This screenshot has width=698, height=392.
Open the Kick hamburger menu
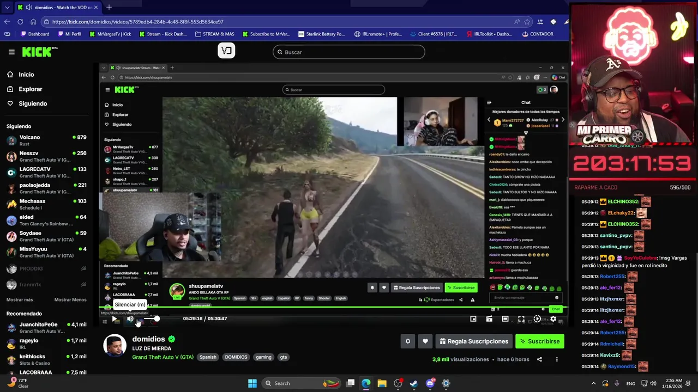(x=11, y=52)
